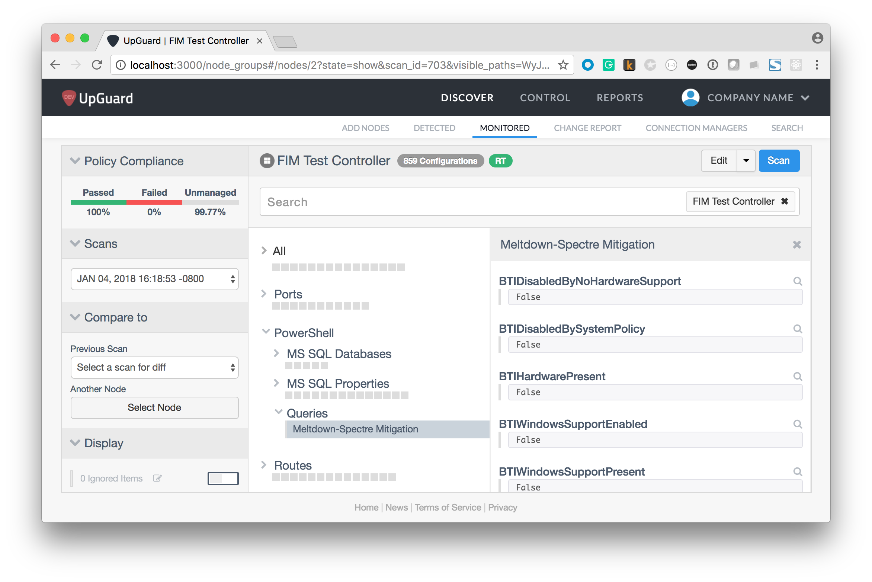Reload the page with the refresh icon
872x582 pixels.
(x=97, y=65)
